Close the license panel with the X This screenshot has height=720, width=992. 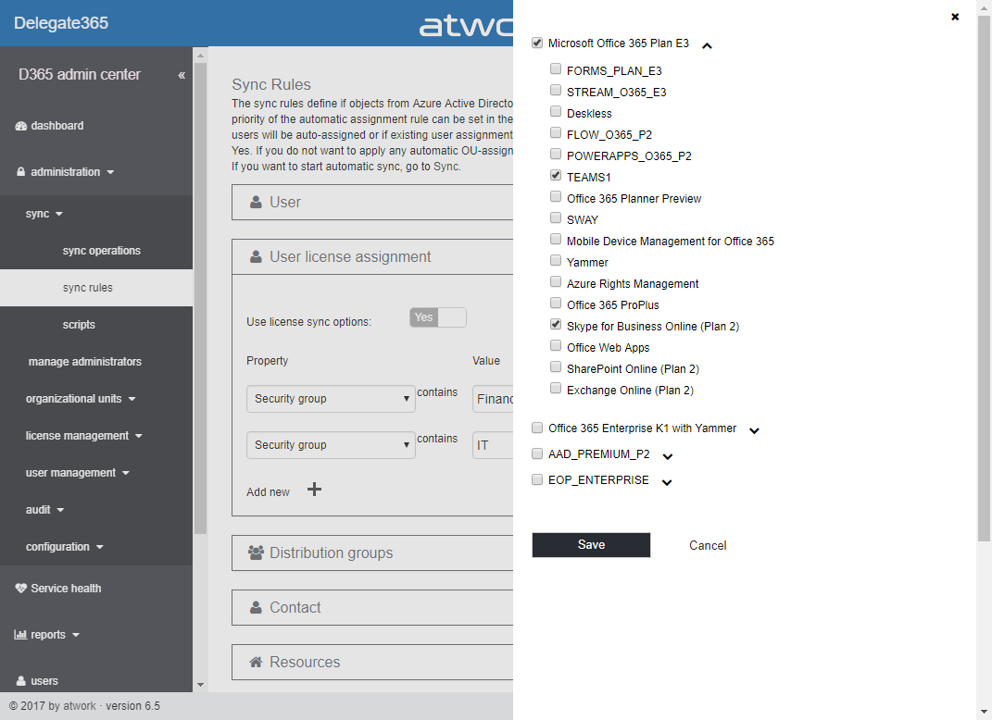coord(955,17)
